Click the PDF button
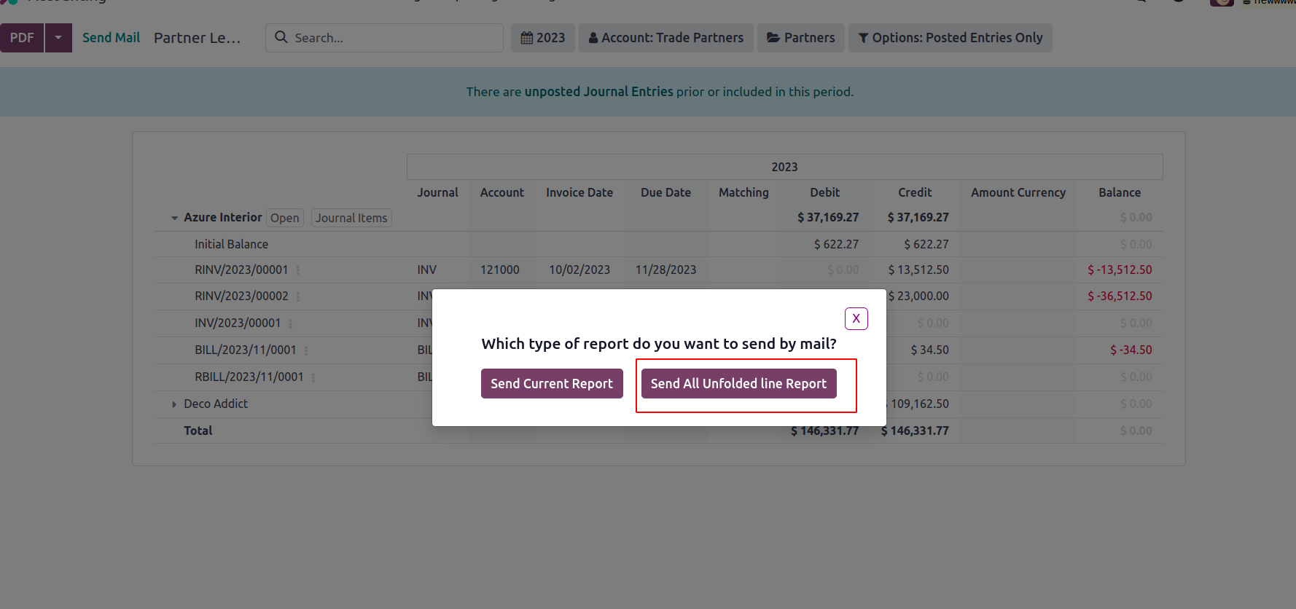Viewport: 1296px width, 609px height. pyautogui.click(x=22, y=38)
